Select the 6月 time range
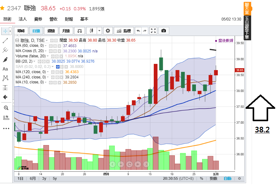This screenshot has width=279, height=186. (33, 179)
